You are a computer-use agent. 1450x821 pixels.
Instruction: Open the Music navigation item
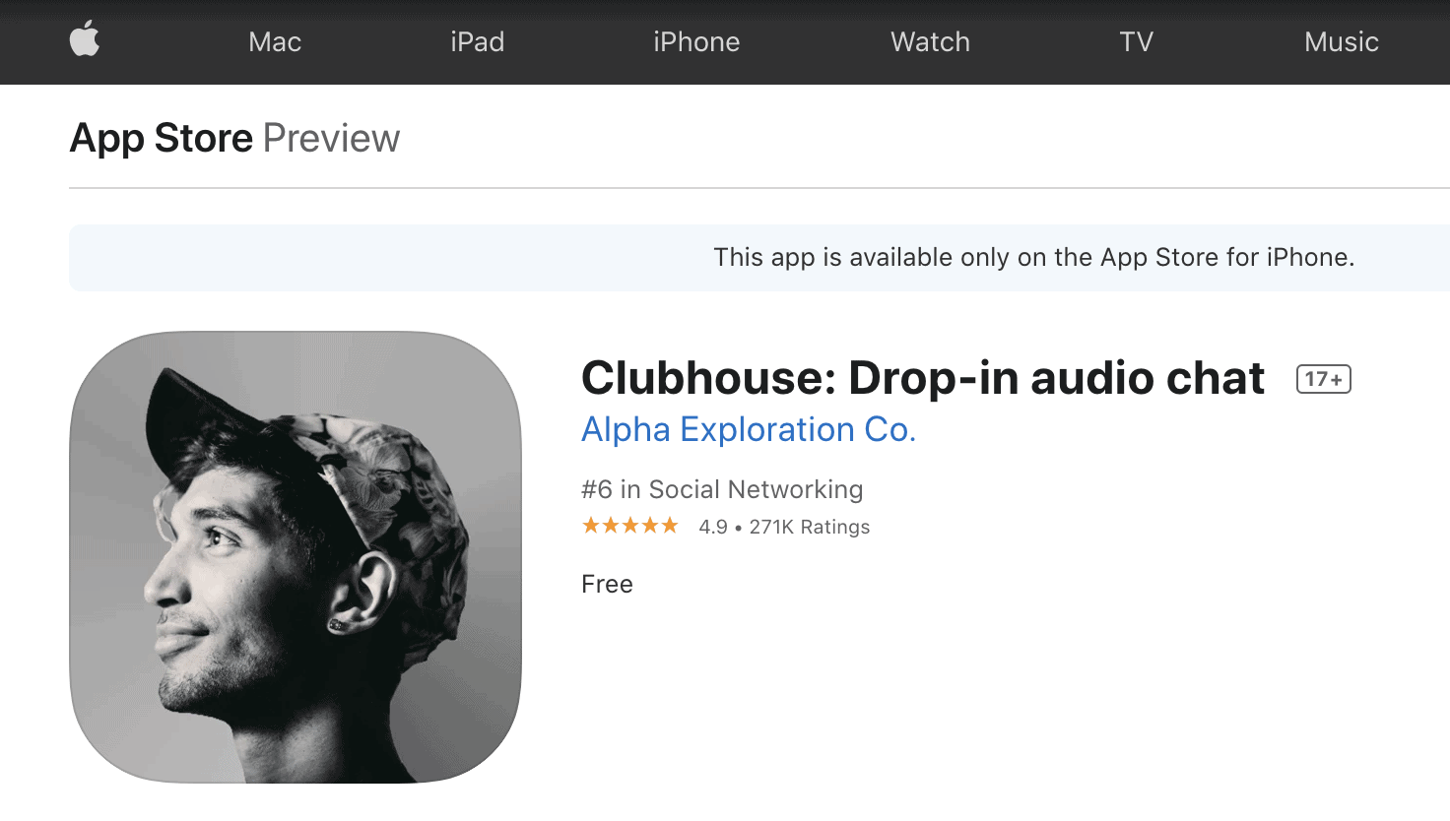tap(1341, 41)
